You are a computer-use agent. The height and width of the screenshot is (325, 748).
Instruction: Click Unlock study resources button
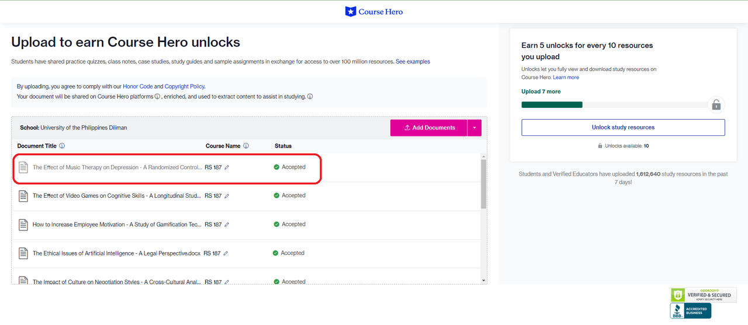click(x=623, y=127)
